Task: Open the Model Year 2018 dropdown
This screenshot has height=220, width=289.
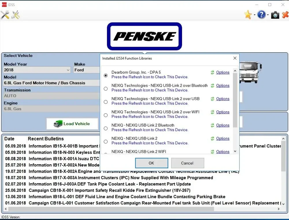Action: tap(37, 70)
